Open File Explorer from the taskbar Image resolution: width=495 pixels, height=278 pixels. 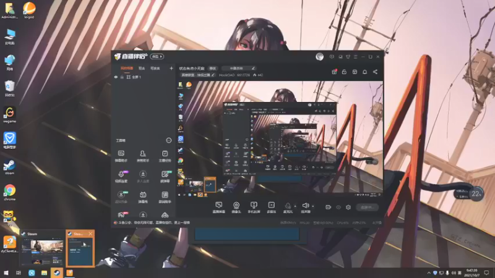[x=44, y=272]
